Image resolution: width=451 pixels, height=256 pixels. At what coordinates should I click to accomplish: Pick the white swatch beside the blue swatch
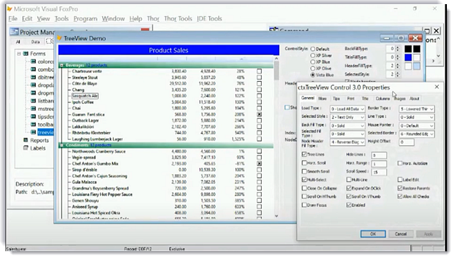click(416, 57)
